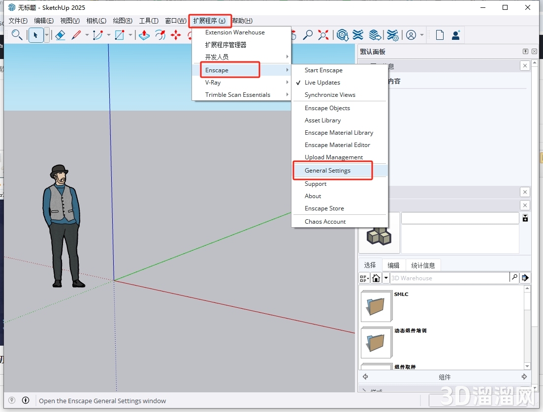Expand the account icon dropdown arrow
Image resolution: width=543 pixels, height=412 pixels.
pos(422,35)
